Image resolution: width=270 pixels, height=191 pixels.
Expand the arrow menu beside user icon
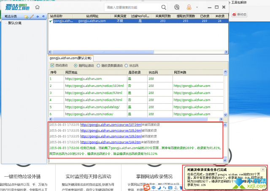197,7
